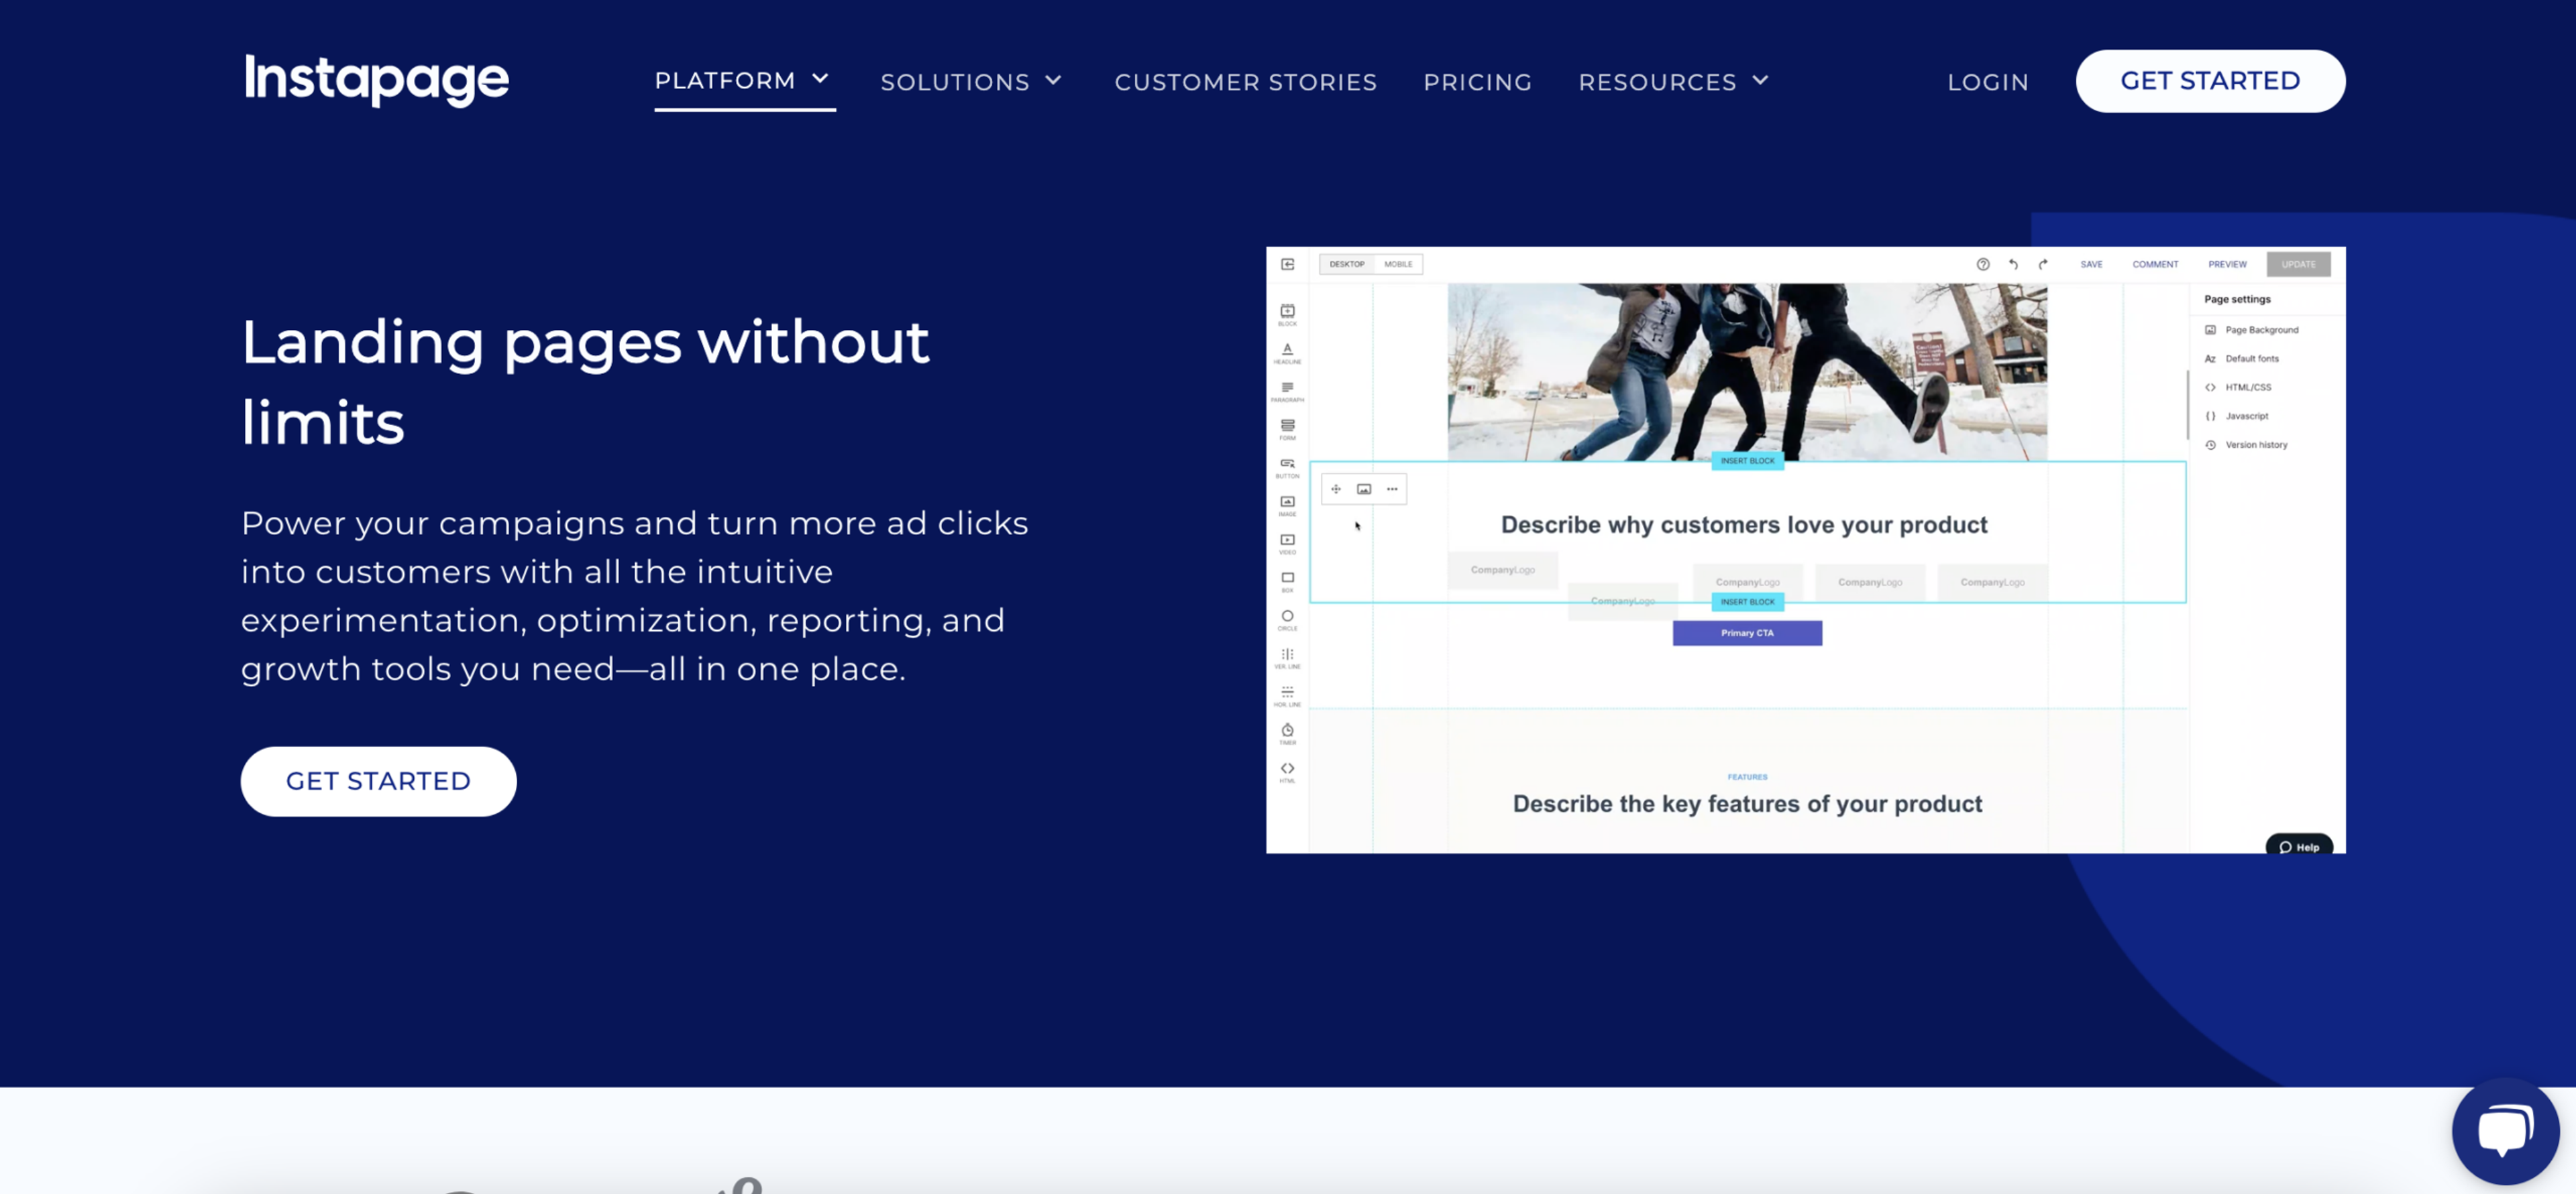The height and width of the screenshot is (1194, 2576).
Task: Click the undo arrow in editor toolbar
Action: pos(2013,263)
